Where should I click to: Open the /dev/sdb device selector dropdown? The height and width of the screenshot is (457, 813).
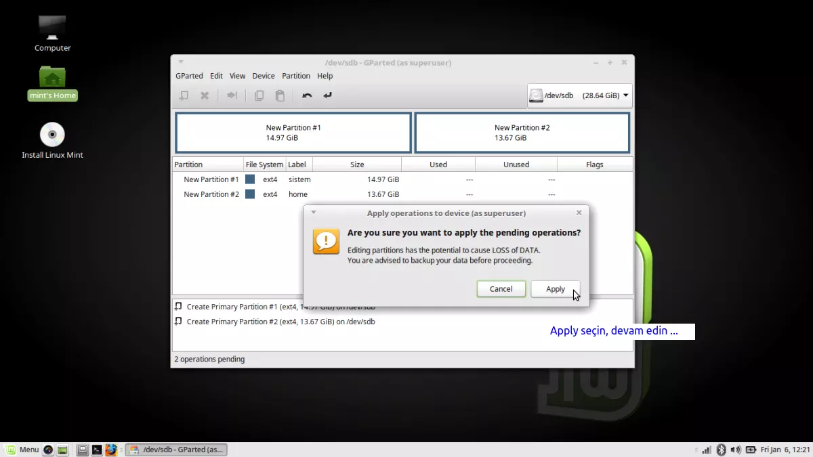coord(579,95)
